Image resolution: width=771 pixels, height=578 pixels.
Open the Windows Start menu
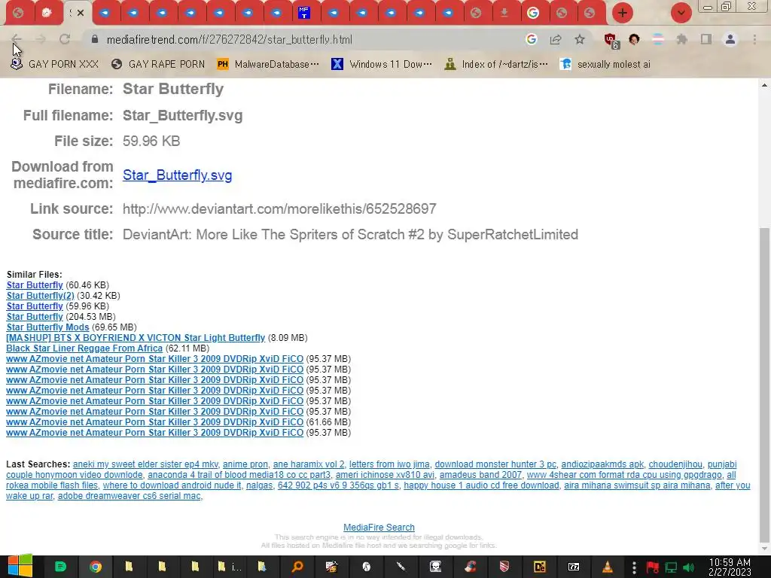click(20, 566)
